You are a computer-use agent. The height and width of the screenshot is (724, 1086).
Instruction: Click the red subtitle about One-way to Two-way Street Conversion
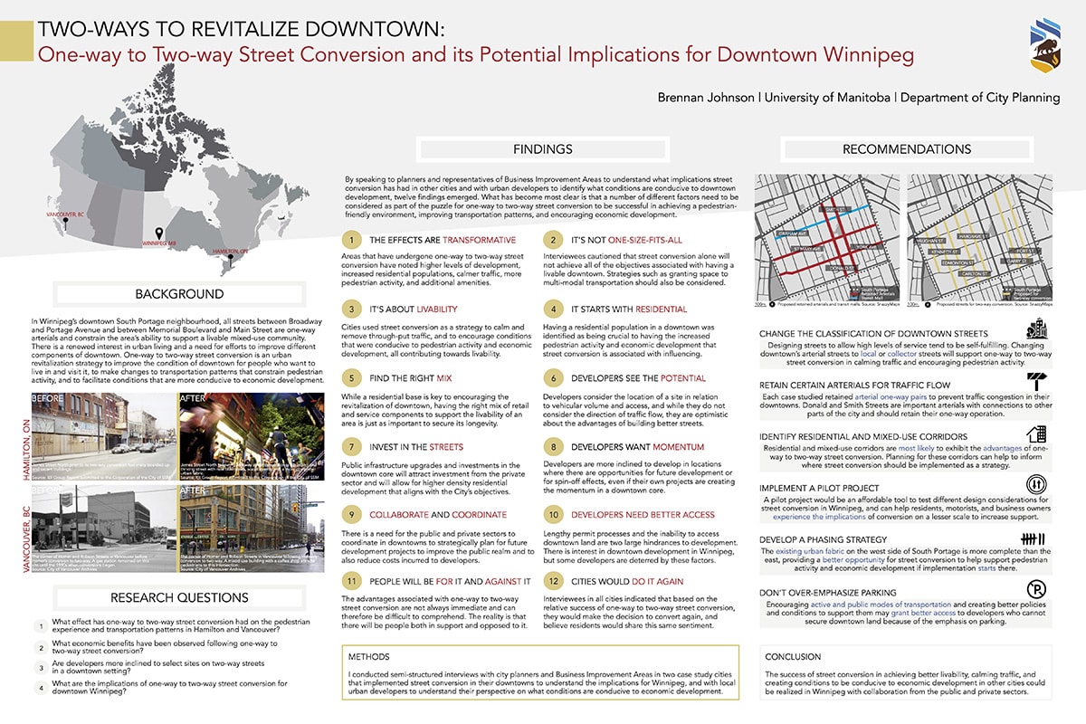point(475,54)
